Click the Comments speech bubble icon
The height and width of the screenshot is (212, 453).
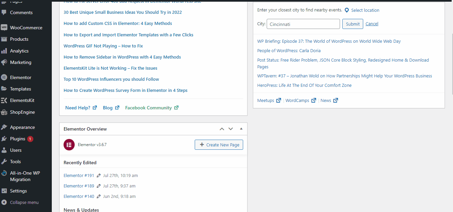click(x=4, y=12)
